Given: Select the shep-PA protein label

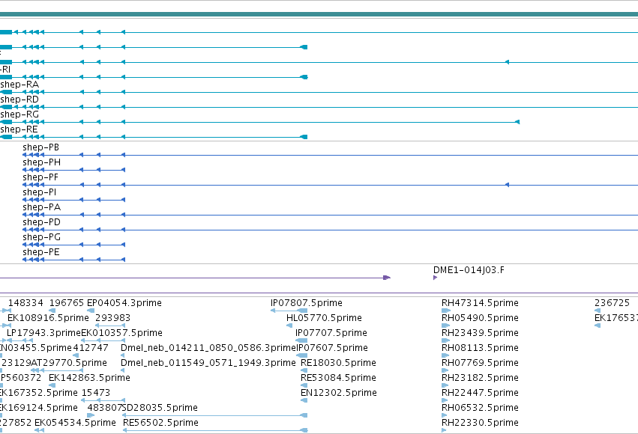Looking at the screenshot, I should [41, 207].
